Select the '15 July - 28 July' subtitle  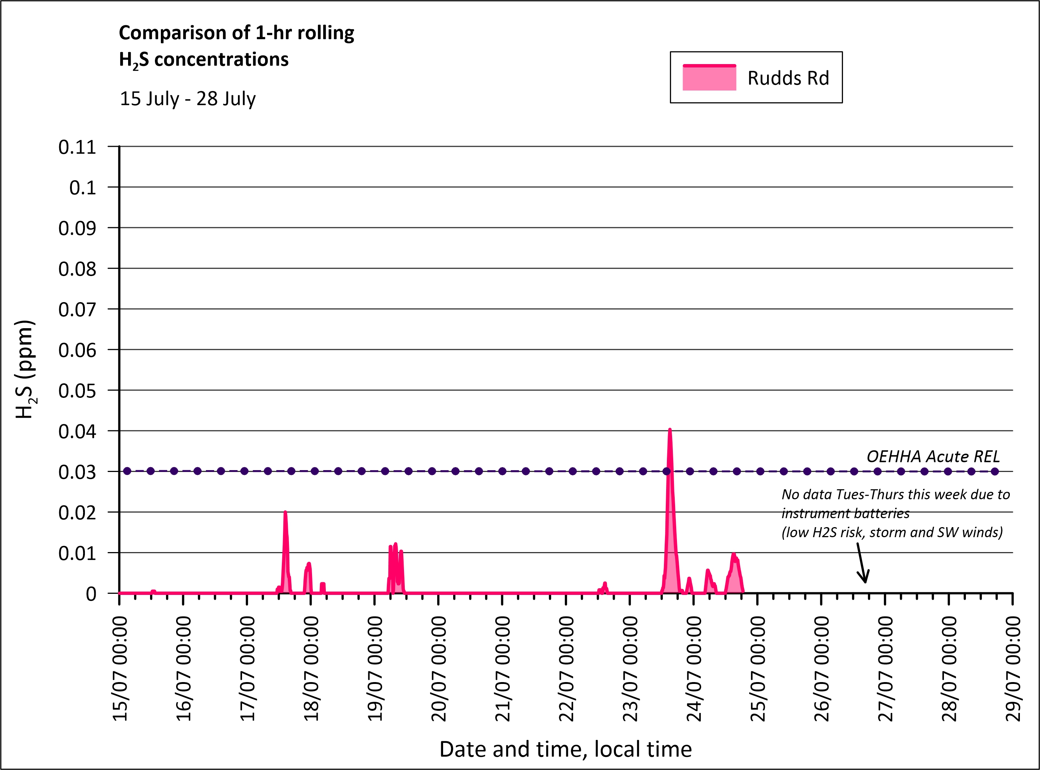point(188,99)
